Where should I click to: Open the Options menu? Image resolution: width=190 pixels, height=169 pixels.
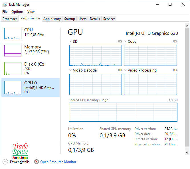(x=17, y=12)
